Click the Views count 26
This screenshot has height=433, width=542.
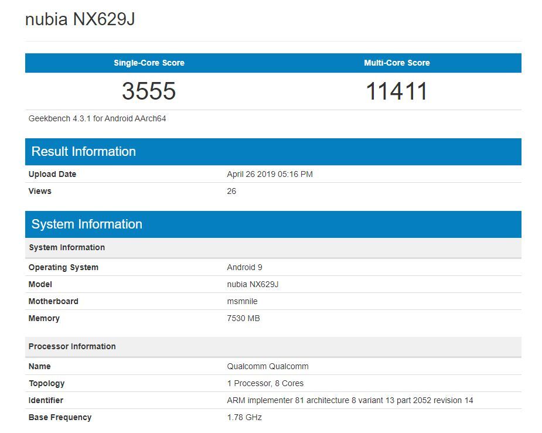[231, 191]
